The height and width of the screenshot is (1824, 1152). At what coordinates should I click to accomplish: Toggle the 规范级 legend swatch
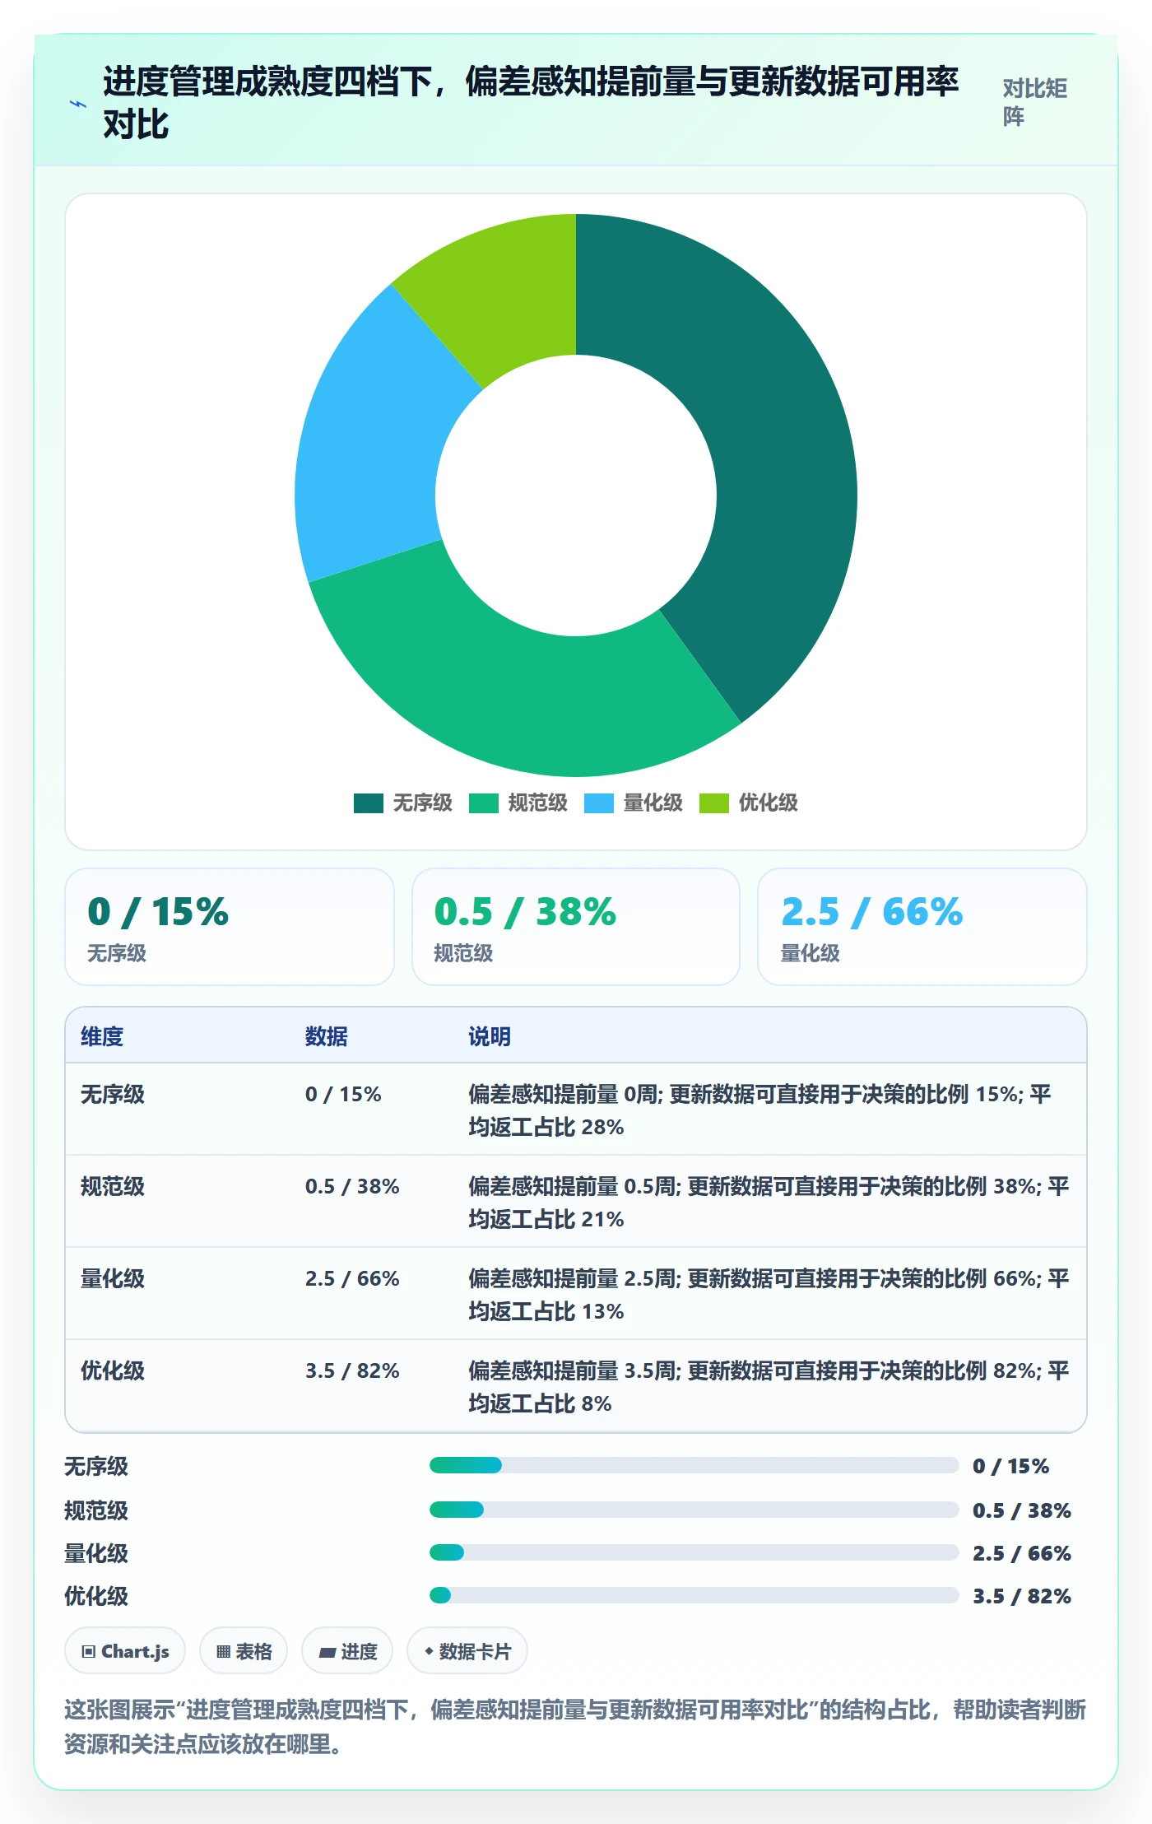[484, 803]
